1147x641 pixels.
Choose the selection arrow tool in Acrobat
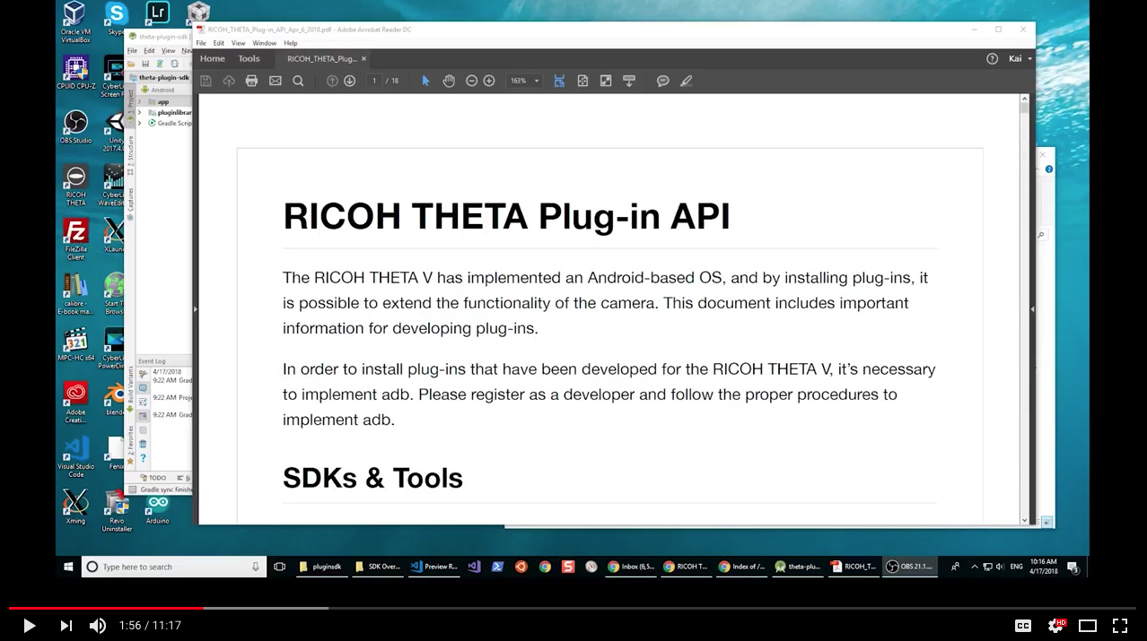425,81
